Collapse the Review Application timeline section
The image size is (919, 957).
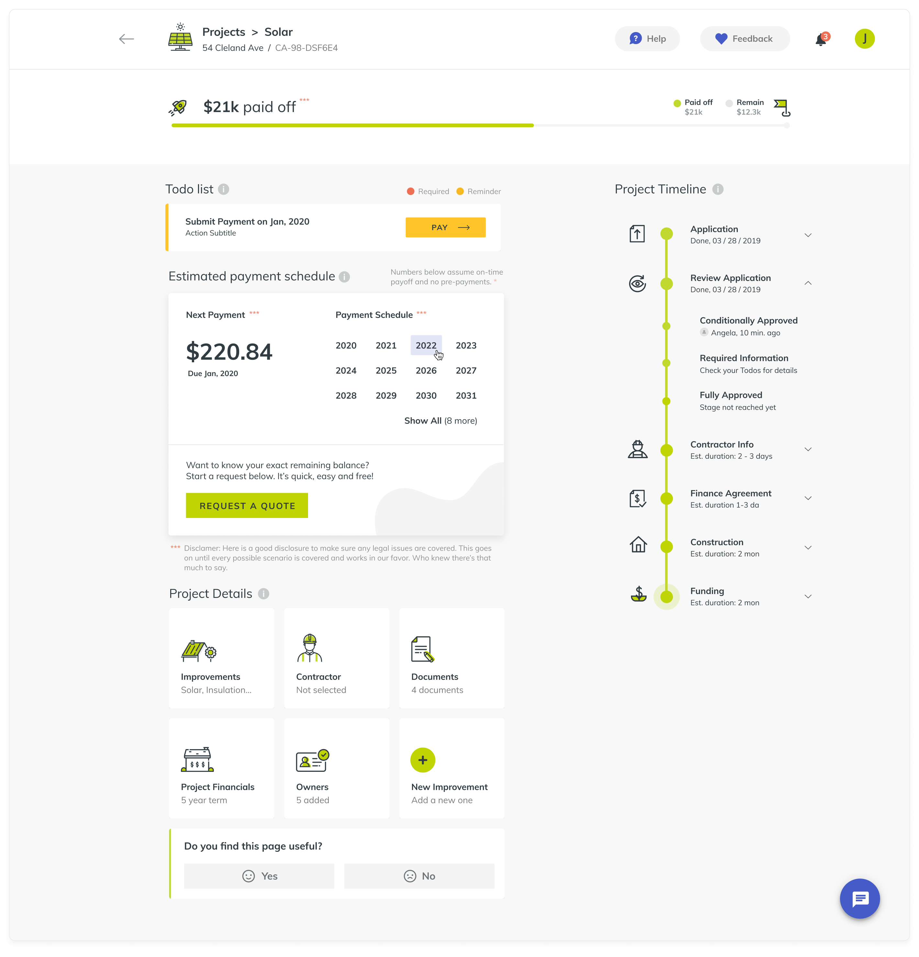(809, 283)
